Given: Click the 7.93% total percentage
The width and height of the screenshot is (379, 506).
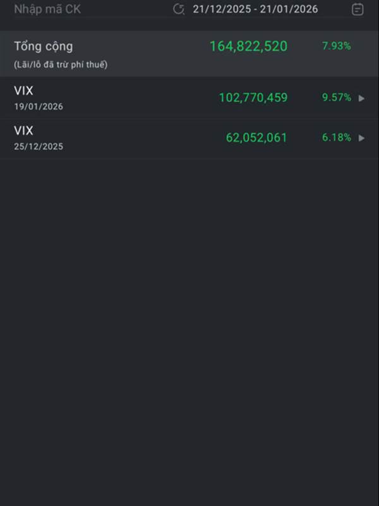Looking at the screenshot, I should click(336, 46).
